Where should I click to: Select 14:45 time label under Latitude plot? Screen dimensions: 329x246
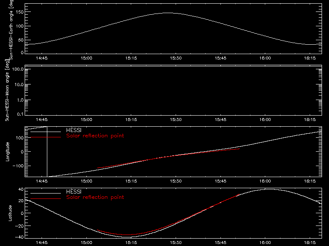(42, 243)
